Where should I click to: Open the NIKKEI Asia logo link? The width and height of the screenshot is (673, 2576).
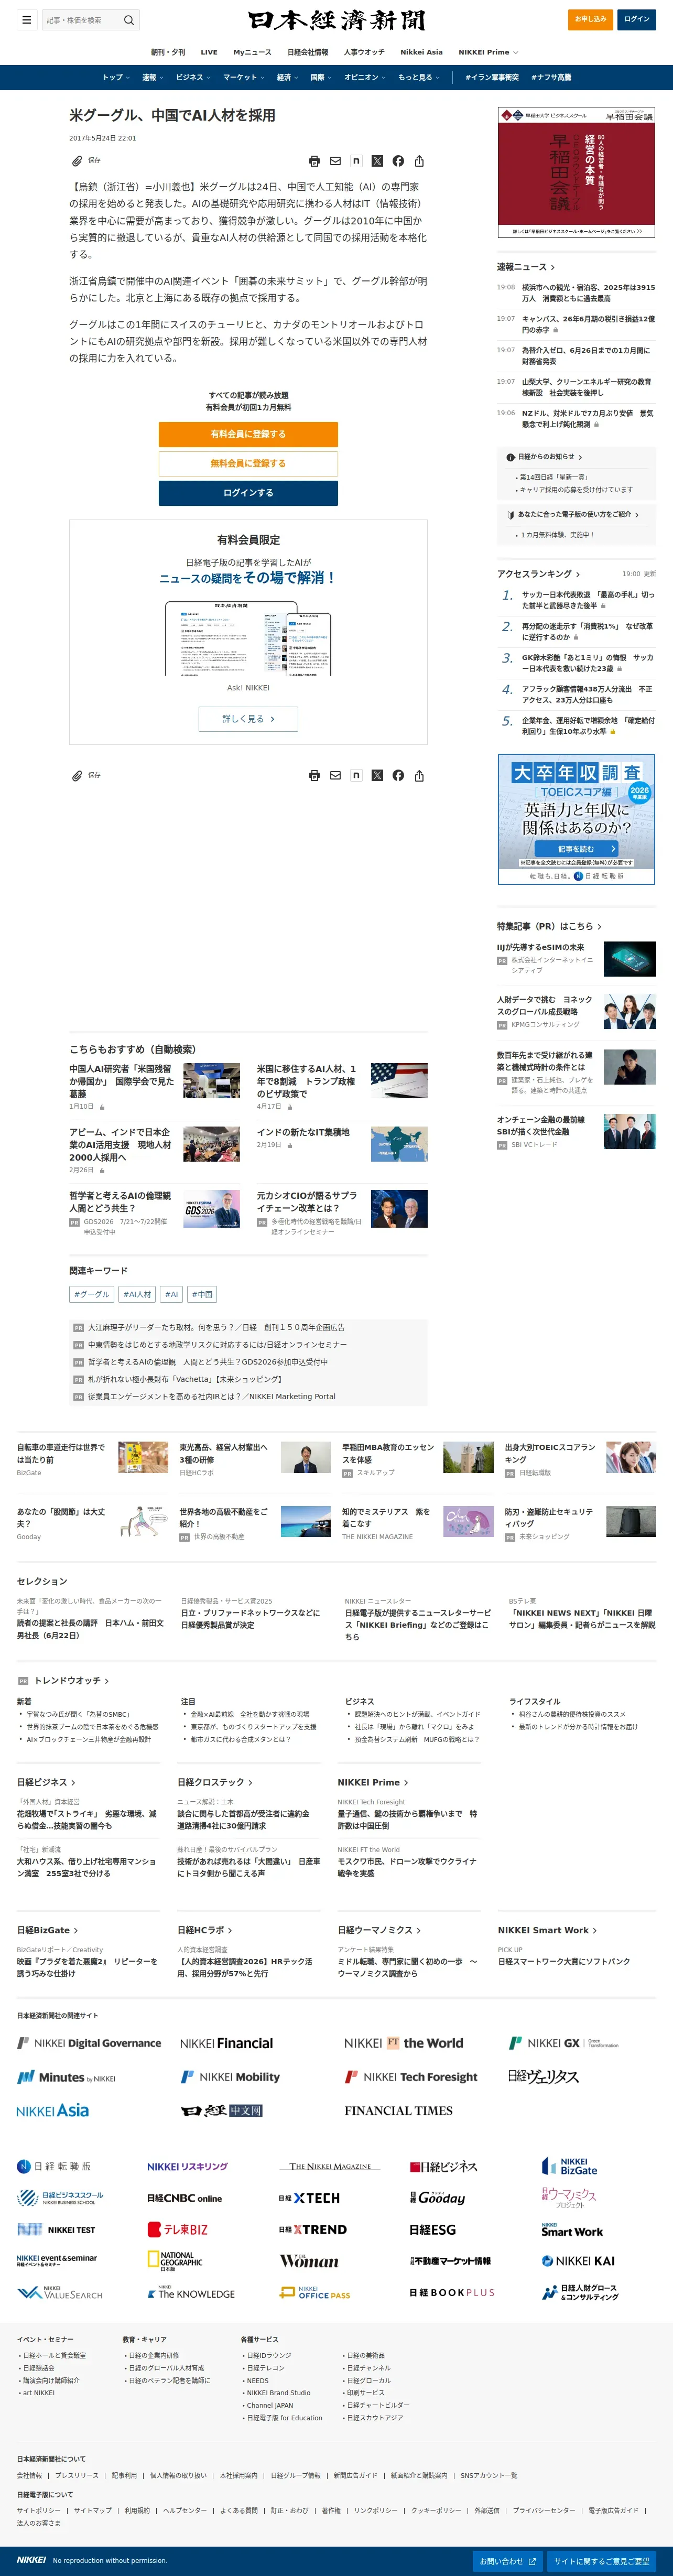(x=53, y=2110)
